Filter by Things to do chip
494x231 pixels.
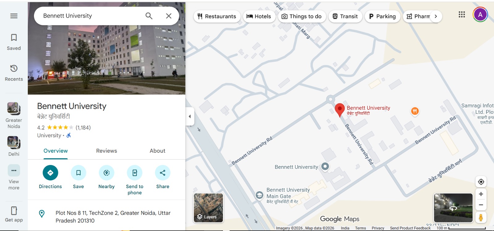[x=302, y=16]
